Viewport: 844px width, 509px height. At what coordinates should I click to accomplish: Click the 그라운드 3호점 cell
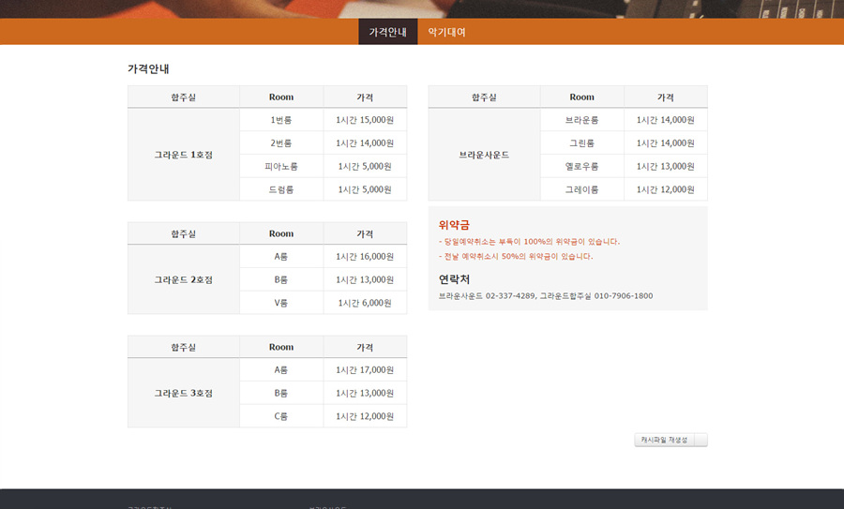tap(184, 394)
